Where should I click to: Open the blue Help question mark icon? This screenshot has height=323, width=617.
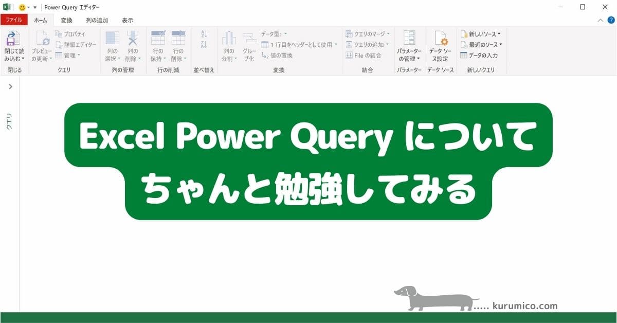[611, 20]
